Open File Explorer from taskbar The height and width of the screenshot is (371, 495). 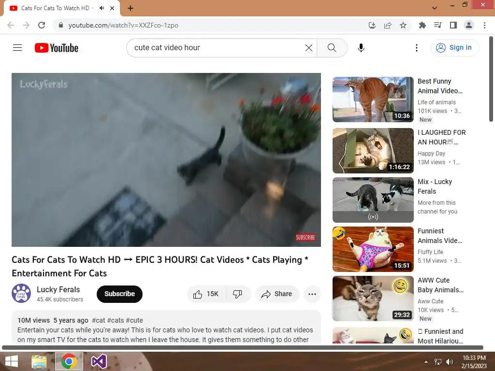click(39, 361)
